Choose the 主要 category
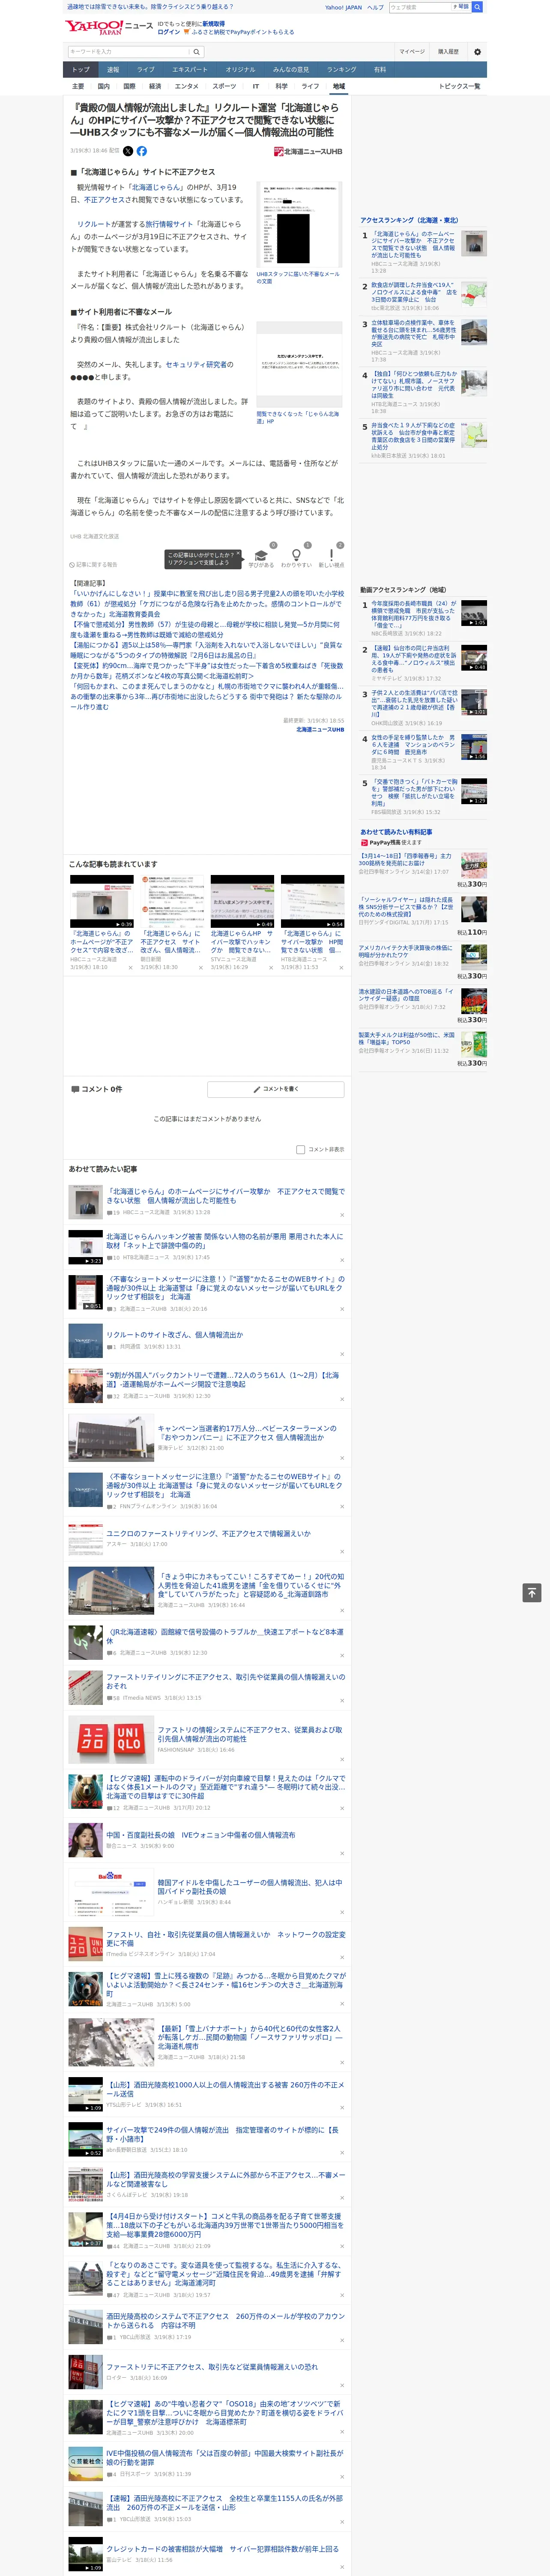The height and width of the screenshot is (2576, 550). [78, 86]
